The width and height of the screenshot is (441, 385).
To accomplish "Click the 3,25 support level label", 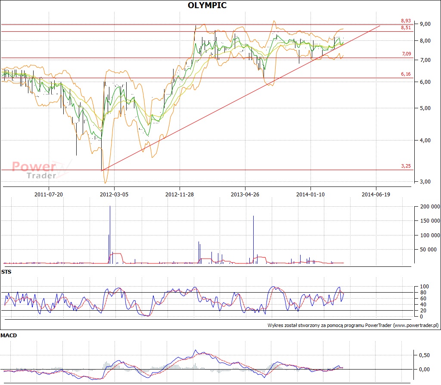I will pos(406,166).
